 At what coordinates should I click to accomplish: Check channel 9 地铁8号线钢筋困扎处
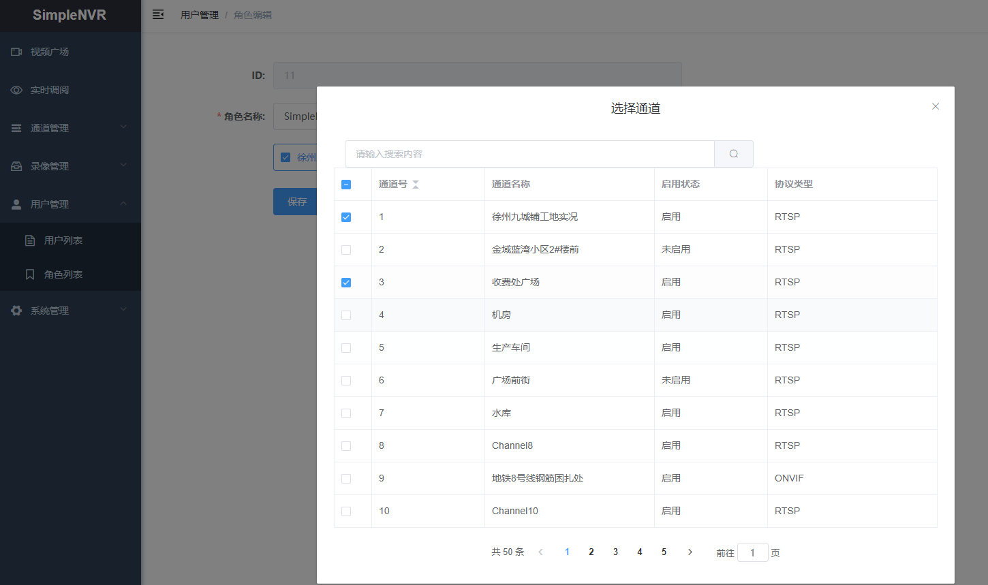(346, 479)
